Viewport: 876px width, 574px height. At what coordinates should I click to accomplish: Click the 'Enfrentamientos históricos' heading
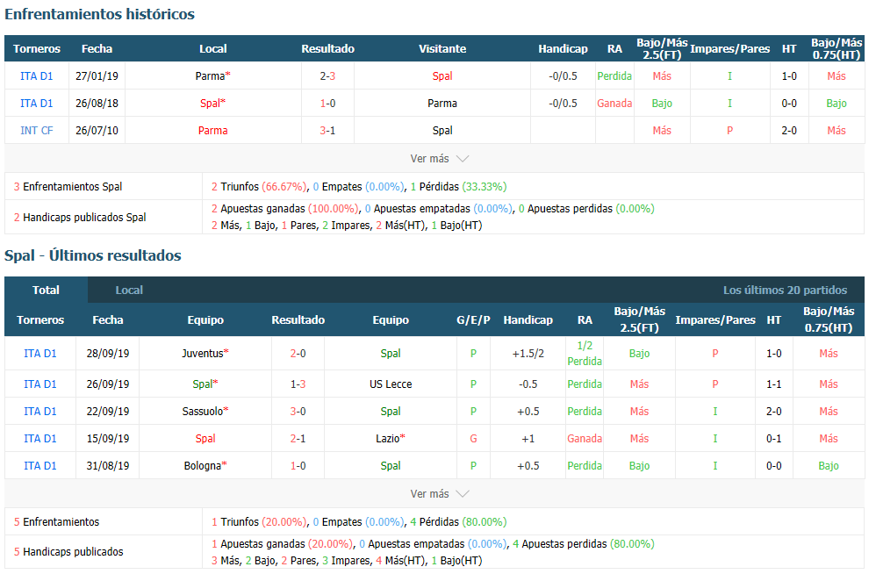(99, 14)
